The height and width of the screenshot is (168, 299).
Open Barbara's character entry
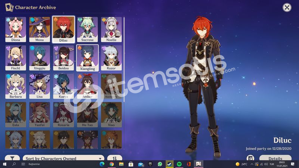16,86
